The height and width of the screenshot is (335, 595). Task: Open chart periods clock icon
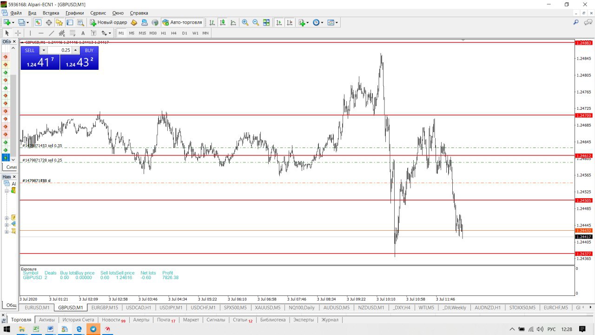click(x=316, y=22)
